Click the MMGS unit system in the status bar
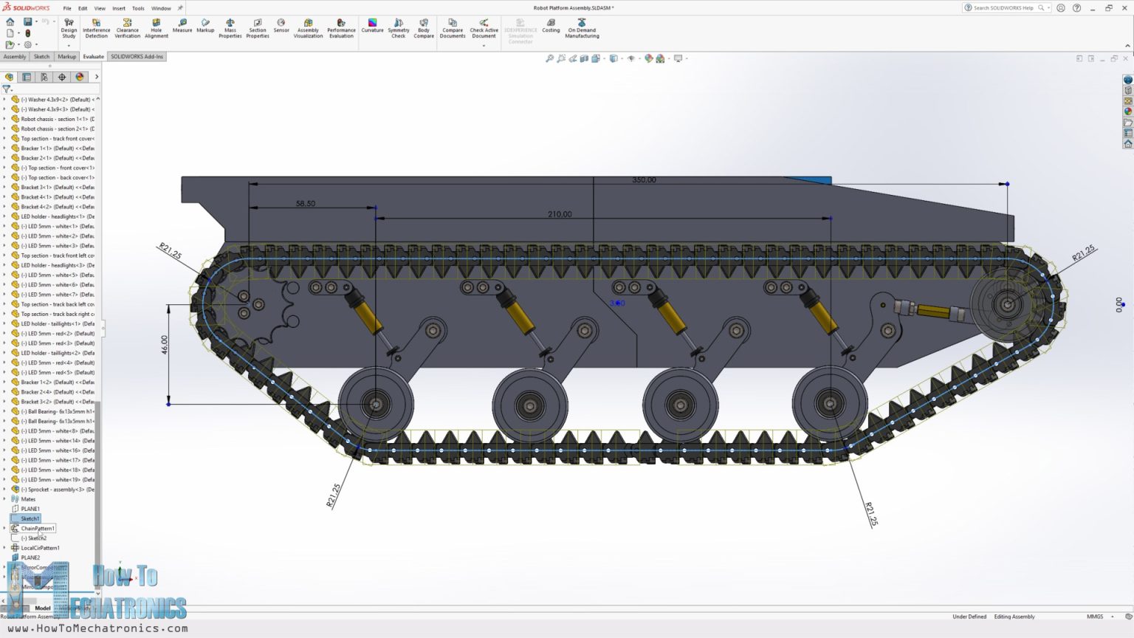Viewport: 1134px width, 638px height. point(1096,617)
